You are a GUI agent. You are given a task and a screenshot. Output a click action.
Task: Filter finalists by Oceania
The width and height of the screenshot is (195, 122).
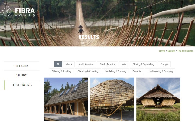[x=137, y=71]
